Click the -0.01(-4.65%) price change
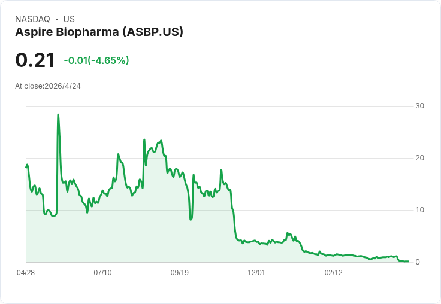Viewport: 441px width, 304px height. (96, 60)
